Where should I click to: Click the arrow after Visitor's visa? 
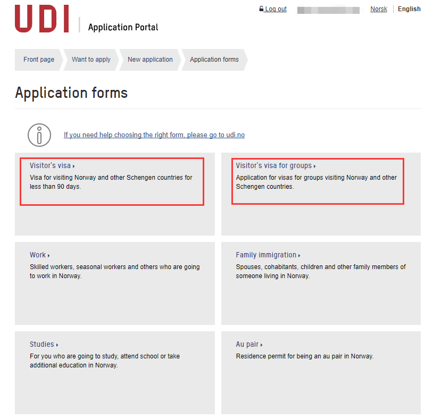74,166
